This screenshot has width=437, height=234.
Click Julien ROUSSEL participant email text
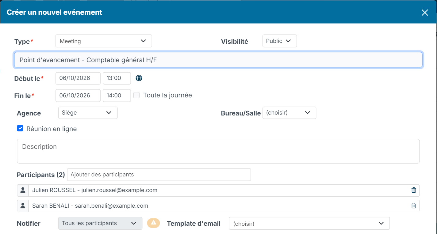[95, 190]
